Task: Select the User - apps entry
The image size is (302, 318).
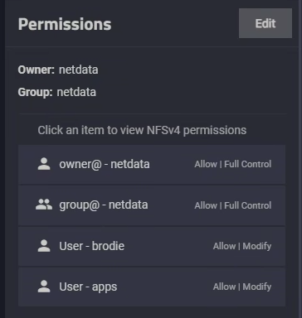Action: [x=152, y=287]
